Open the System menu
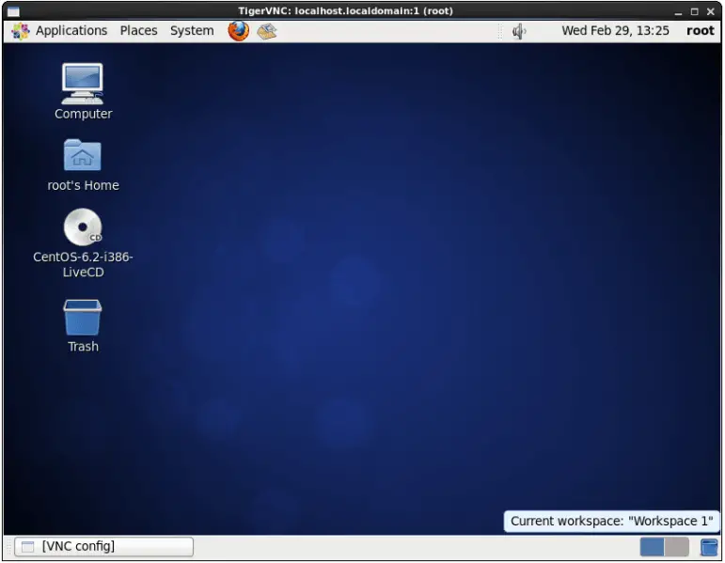This screenshot has width=725, height=563. [x=192, y=30]
